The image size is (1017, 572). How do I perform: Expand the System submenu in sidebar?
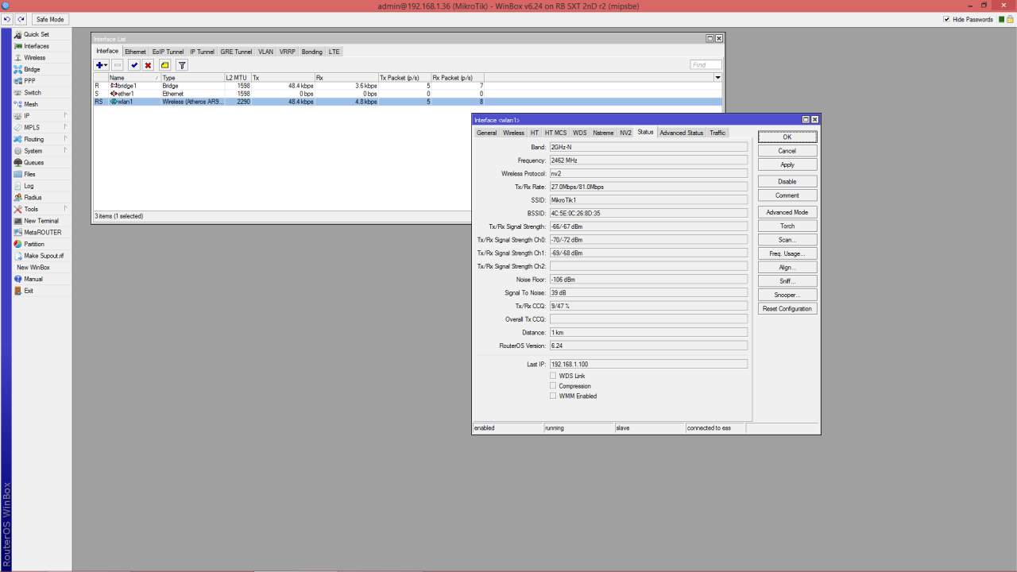point(40,151)
